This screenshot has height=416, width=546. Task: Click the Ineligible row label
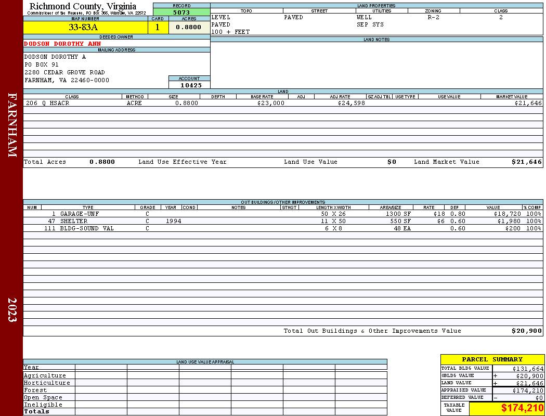point(43,405)
